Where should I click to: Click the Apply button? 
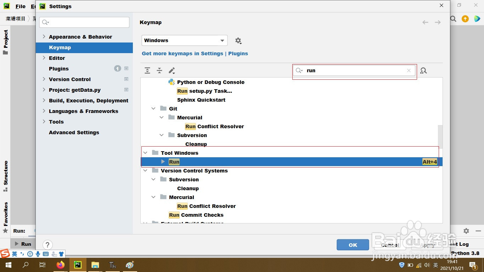click(427, 245)
